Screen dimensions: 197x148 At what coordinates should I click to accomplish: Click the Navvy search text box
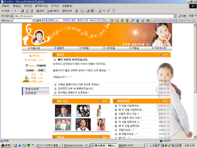[x=22, y=20]
